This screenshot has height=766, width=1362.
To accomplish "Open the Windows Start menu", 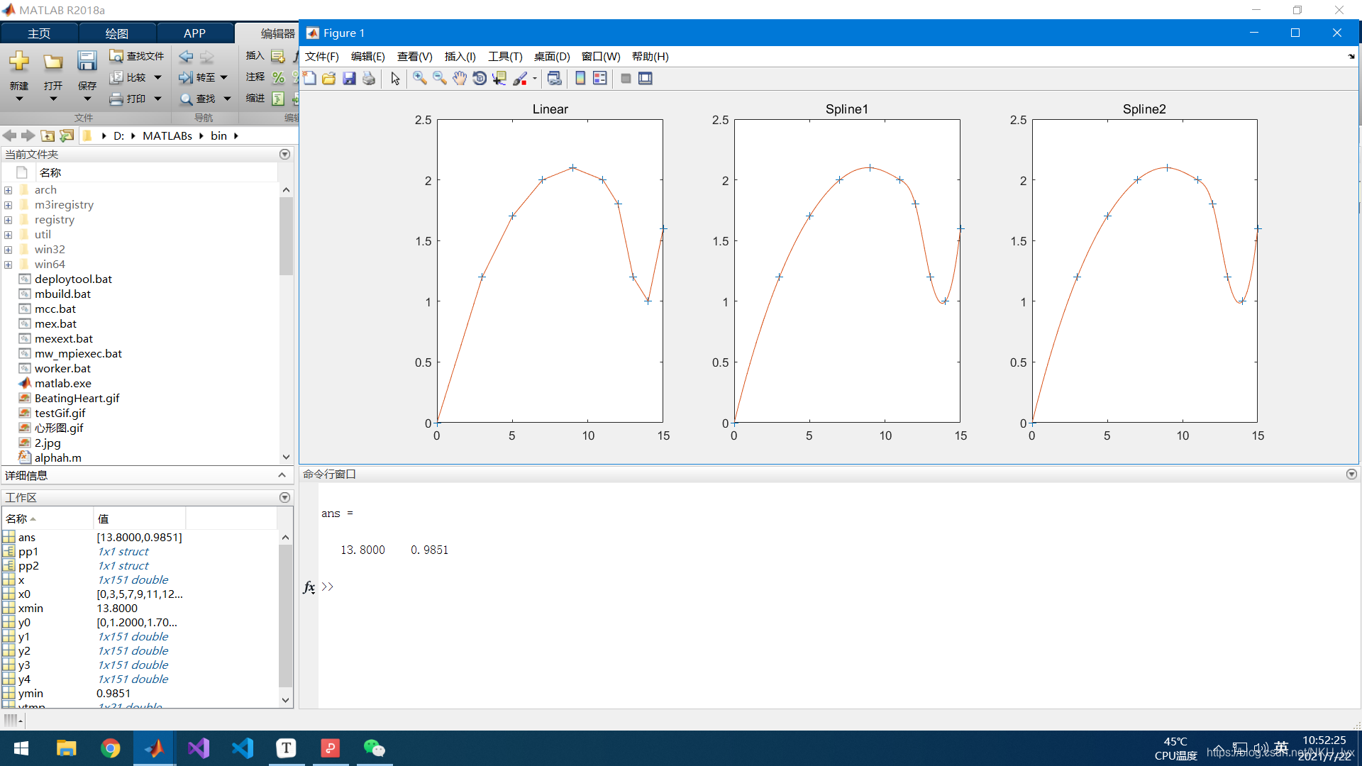I will [21, 748].
